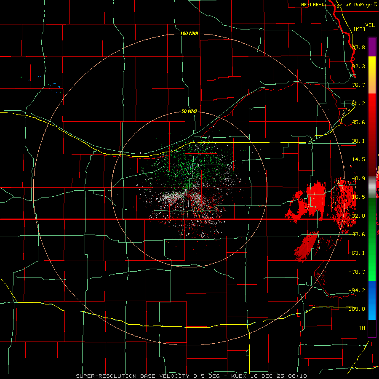Viewport: 379px width, 379px height.
Task: Click the 50 NMI range ring label
Action: click(189, 111)
